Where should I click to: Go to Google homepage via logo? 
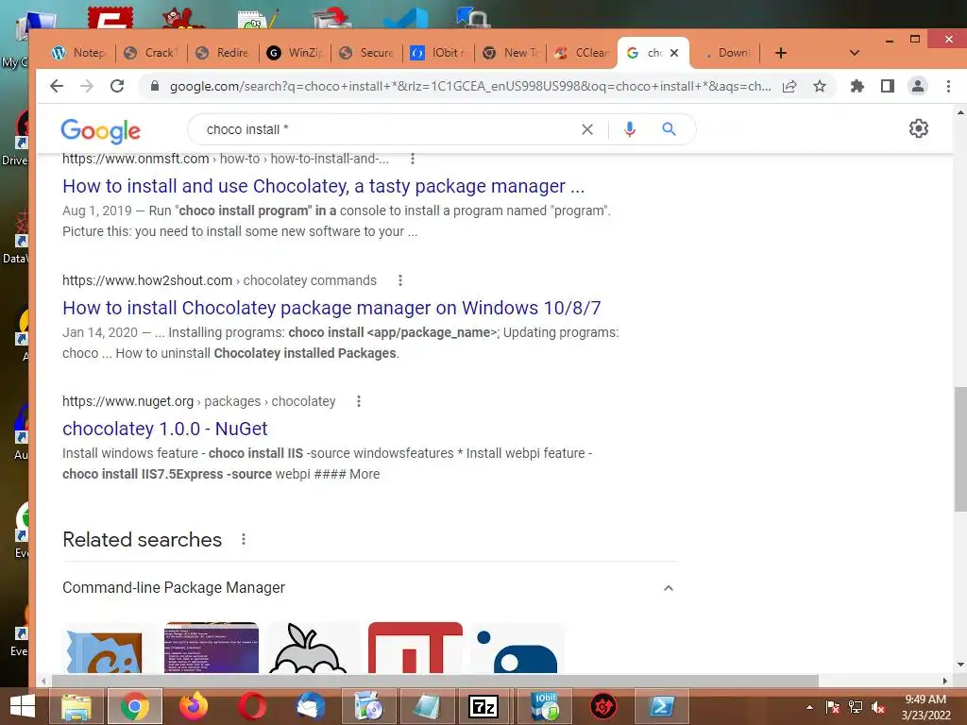pos(100,130)
